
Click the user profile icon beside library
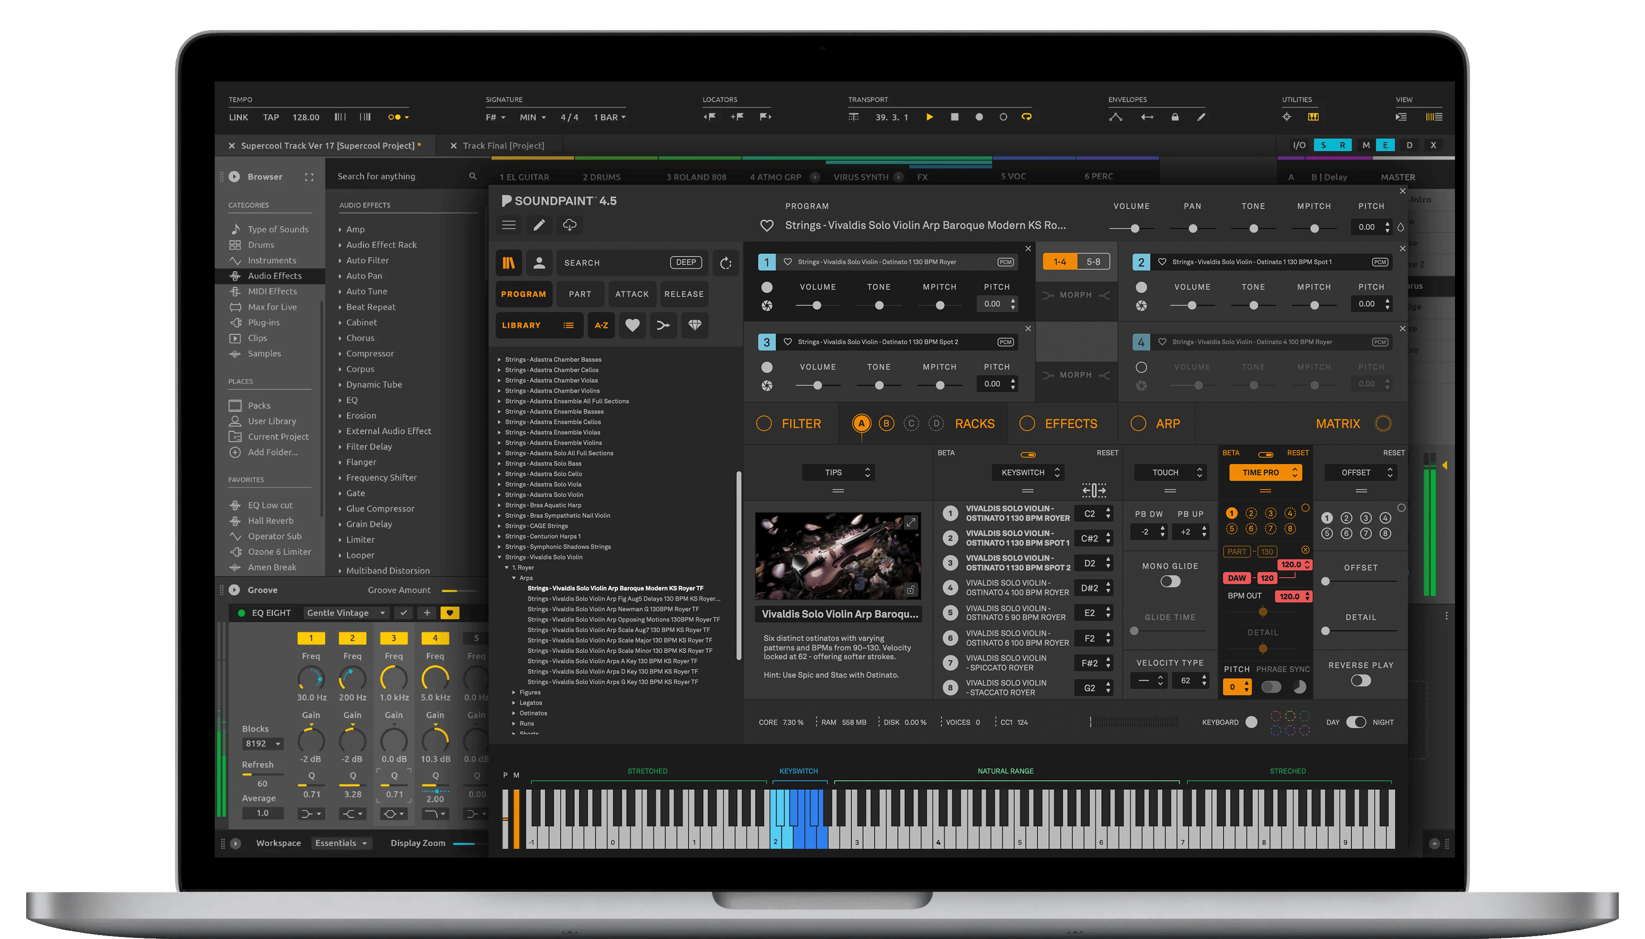(x=539, y=263)
